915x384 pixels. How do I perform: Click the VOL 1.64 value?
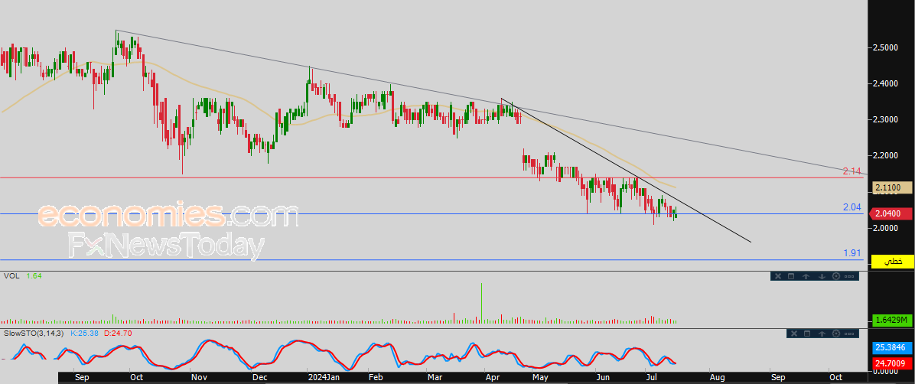[34, 275]
